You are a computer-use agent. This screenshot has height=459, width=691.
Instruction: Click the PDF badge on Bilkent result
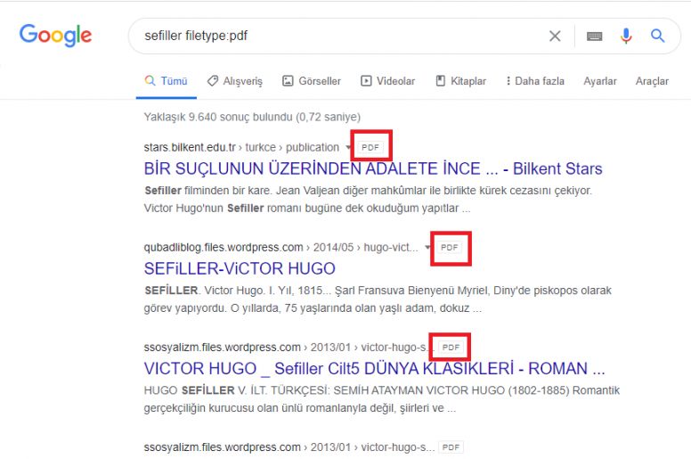pos(370,147)
